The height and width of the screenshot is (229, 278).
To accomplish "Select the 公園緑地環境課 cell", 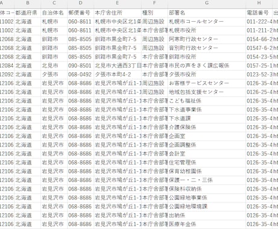I will point(207,207).
